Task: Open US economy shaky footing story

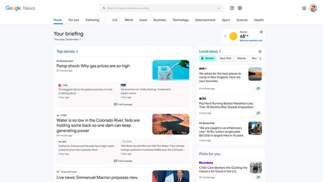Action: tap(146, 91)
